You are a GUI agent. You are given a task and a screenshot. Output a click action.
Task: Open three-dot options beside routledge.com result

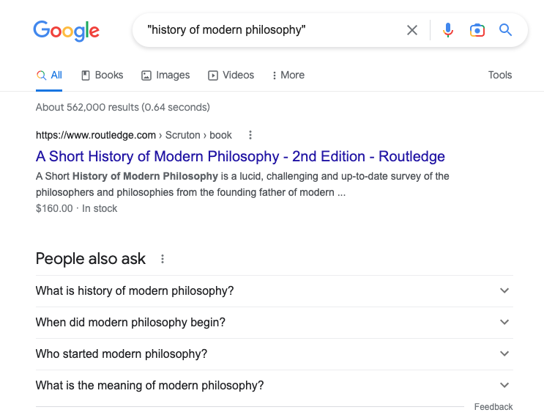(250, 135)
